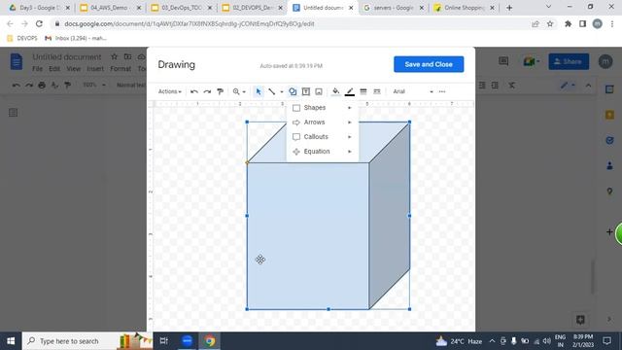The height and width of the screenshot is (350, 622).
Task: Click the Docs print icon
Action: click(42, 85)
